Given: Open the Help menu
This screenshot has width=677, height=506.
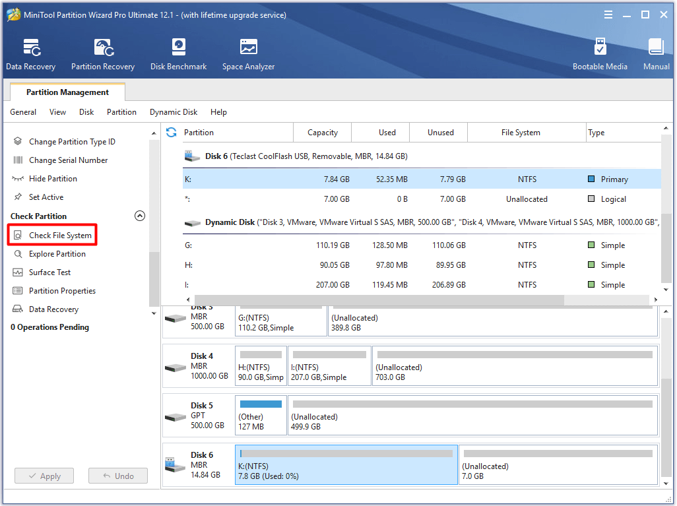Looking at the screenshot, I should pyautogui.click(x=218, y=111).
